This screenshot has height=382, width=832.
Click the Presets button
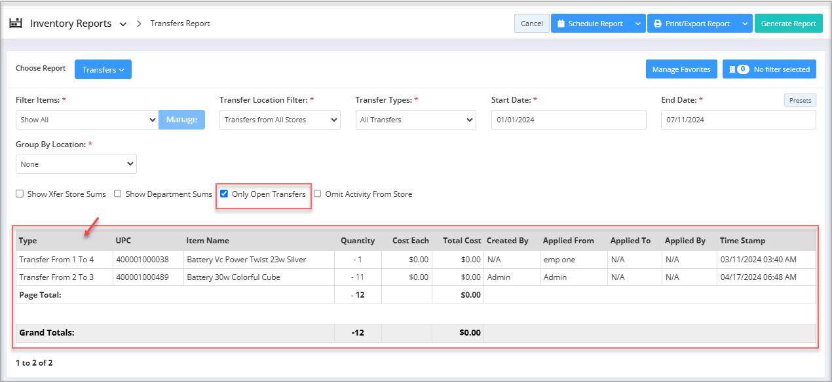coord(800,101)
